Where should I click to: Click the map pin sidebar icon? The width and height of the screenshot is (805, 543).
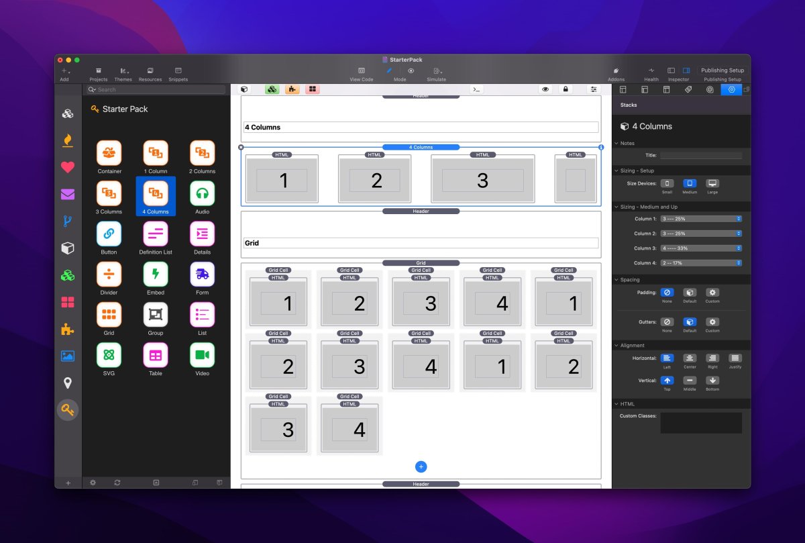click(x=68, y=383)
